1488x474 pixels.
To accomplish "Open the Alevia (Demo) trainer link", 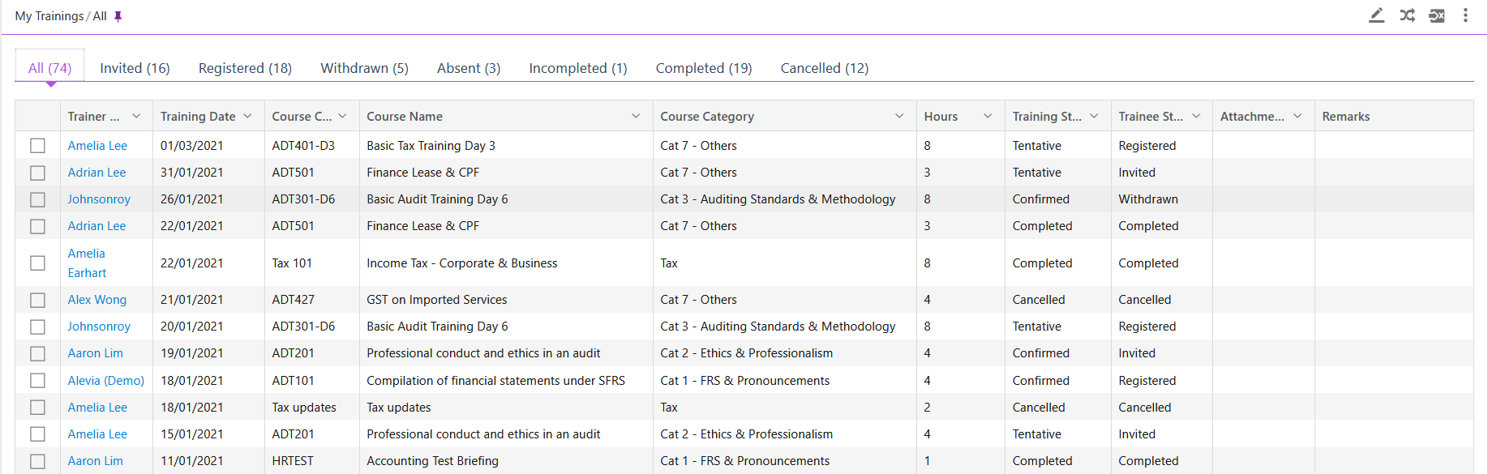I will tap(106, 381).
